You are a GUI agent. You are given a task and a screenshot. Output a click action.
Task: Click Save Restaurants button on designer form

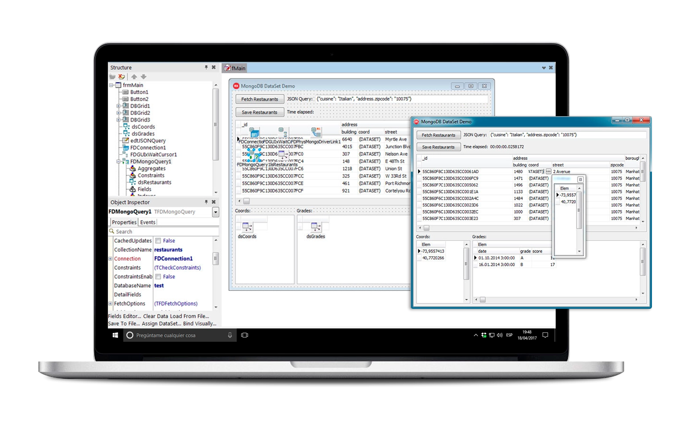[x=259, y=112]
